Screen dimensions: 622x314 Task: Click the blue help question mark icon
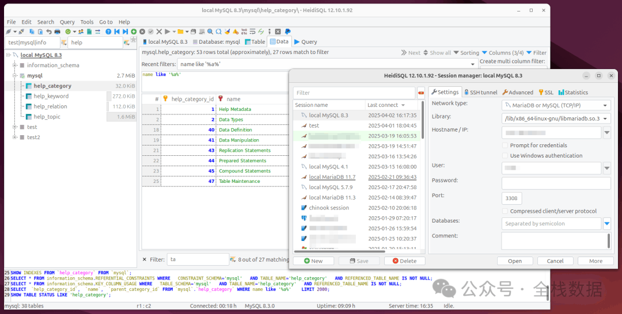pos(108,32)
